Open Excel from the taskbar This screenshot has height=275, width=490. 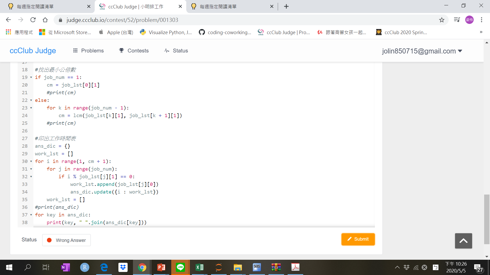(200, 267)
